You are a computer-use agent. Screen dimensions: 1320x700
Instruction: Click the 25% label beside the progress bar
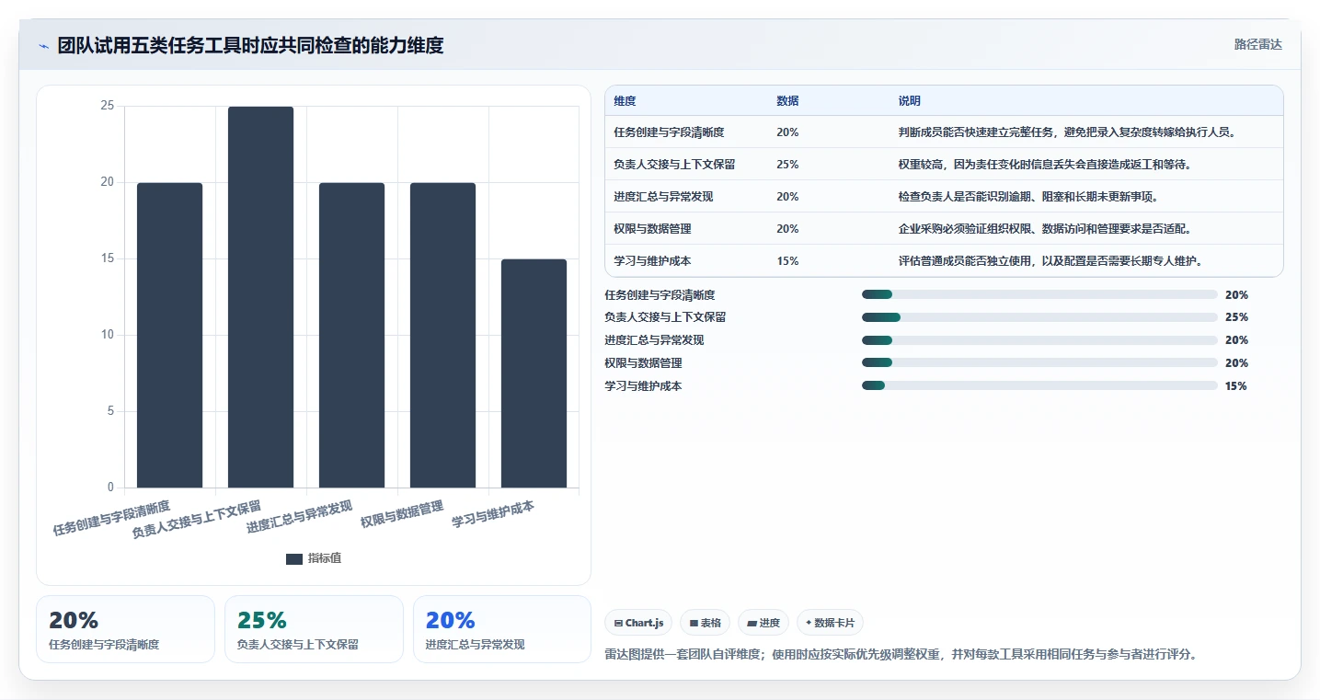[x=1236, y=317]
